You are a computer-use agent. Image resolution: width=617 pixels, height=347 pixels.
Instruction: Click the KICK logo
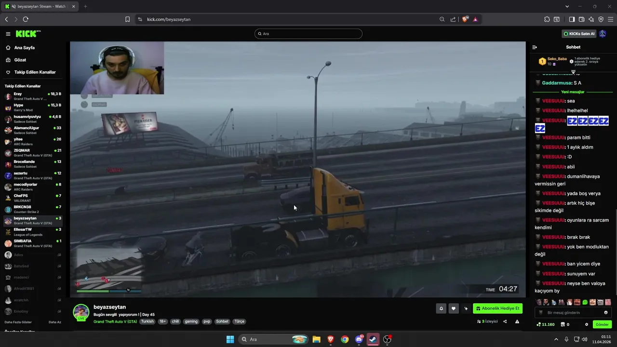point(28,34)
